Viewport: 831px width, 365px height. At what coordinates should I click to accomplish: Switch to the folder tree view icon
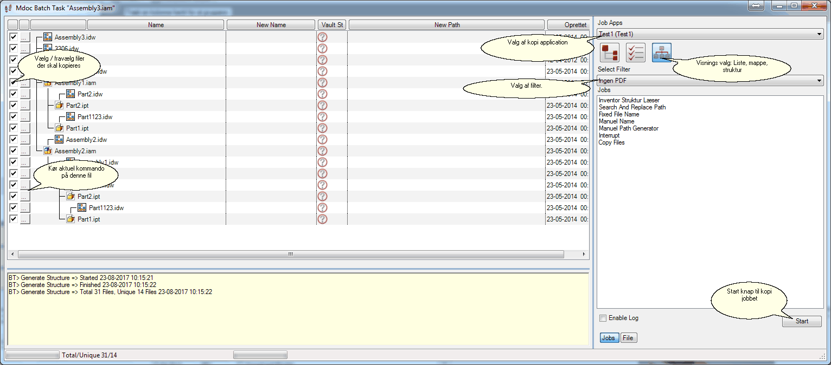point(610,53)
